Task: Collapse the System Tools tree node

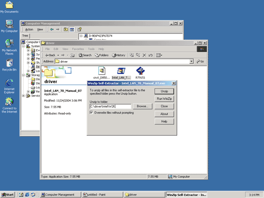Action: [x=24, y=46]
